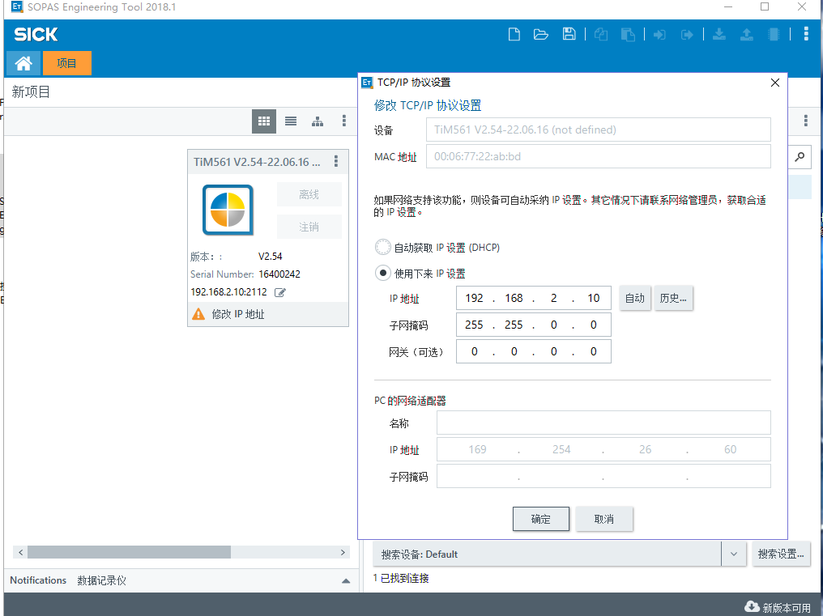The image size is (823, 616).
Task: Open the Notifications tab
Action: point(38,580)
